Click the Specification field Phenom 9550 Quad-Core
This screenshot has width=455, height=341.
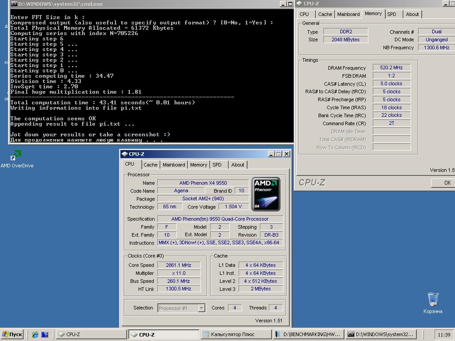[x=220, y=219]
